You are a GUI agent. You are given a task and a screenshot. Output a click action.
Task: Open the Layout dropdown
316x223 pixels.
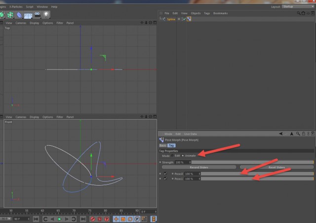(x=298, y=6)
